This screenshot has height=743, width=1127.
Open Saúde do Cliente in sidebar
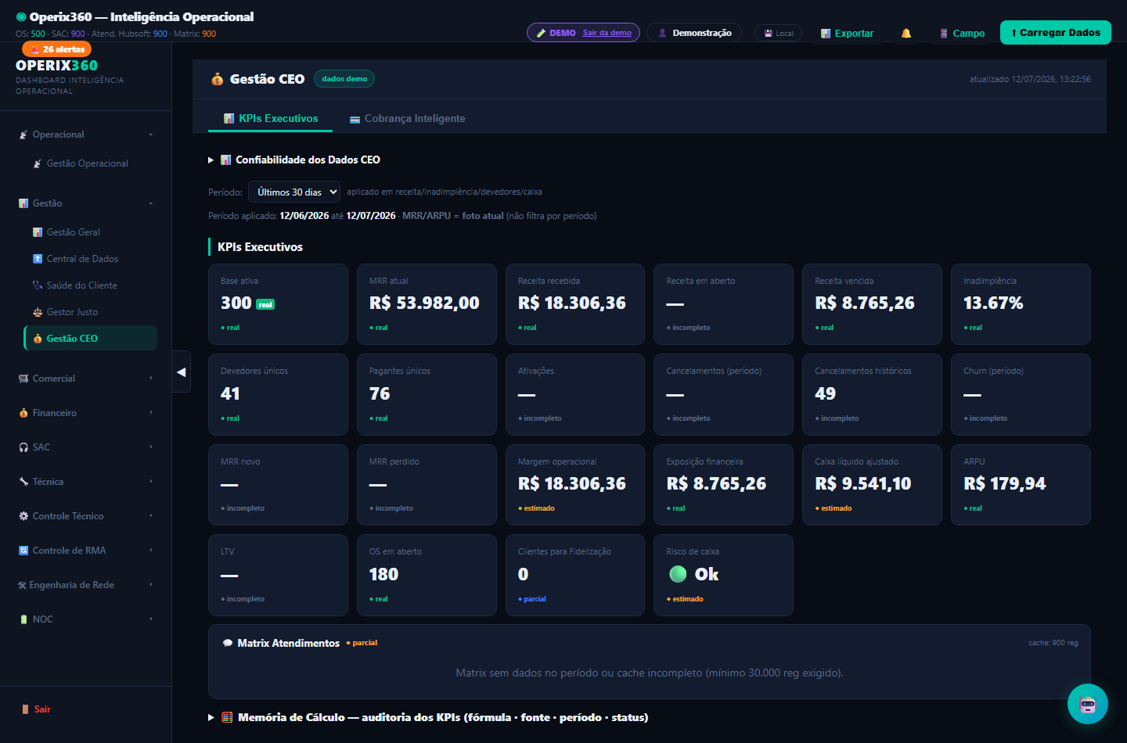point(82,285)
